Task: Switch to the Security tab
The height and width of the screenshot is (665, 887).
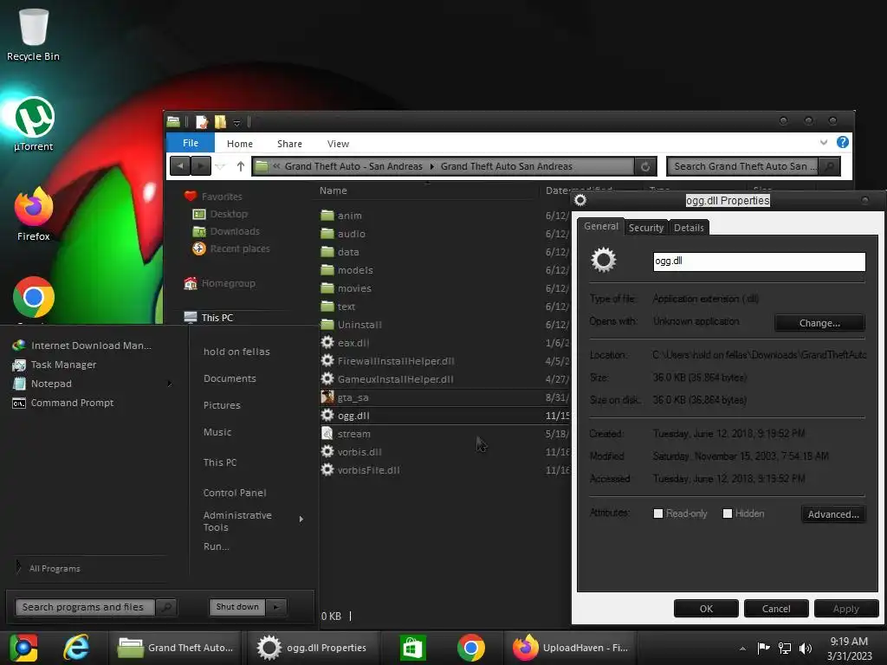Action: click(x=646, y=228)
